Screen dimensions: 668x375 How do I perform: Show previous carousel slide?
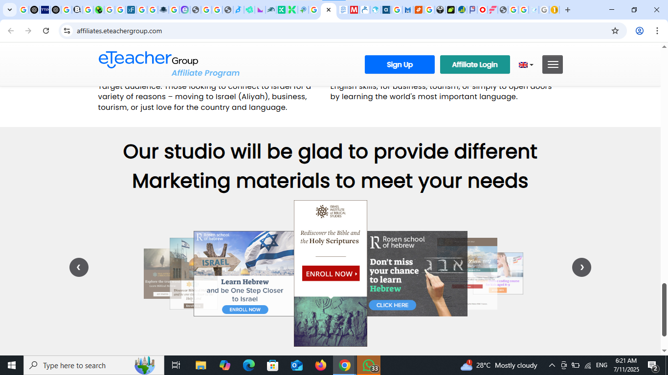click(79, 267)
